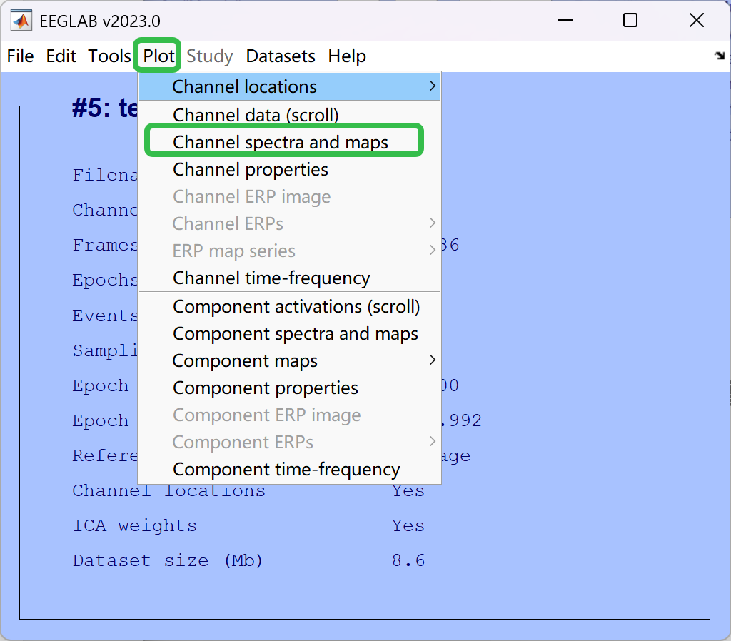Select Channel locations menu entry
Image resolution: width=731 pixels, height=641 pixels.
289,86
